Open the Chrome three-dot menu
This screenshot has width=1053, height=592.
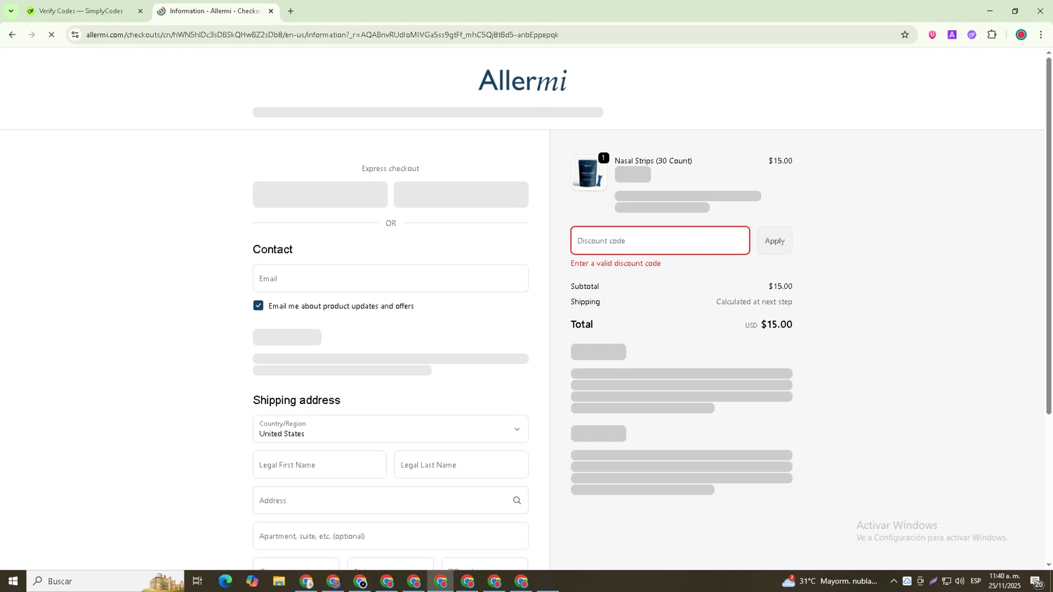pyautogui.click(x=1041, y=34)
